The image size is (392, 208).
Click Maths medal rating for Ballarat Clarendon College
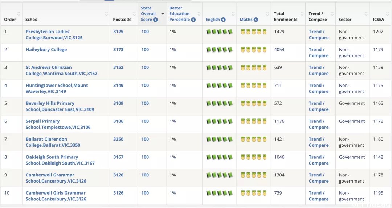coord(254,140)
